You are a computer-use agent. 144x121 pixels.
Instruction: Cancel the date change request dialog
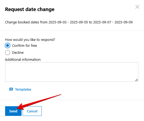point(32,111)
